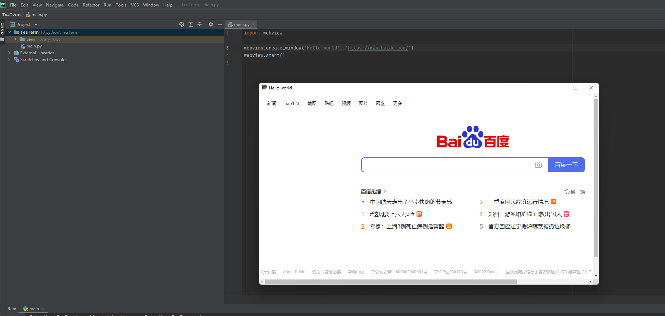Open the Project panel options gear
Viewport: 665px width, 316px height.
pos(210,24)
